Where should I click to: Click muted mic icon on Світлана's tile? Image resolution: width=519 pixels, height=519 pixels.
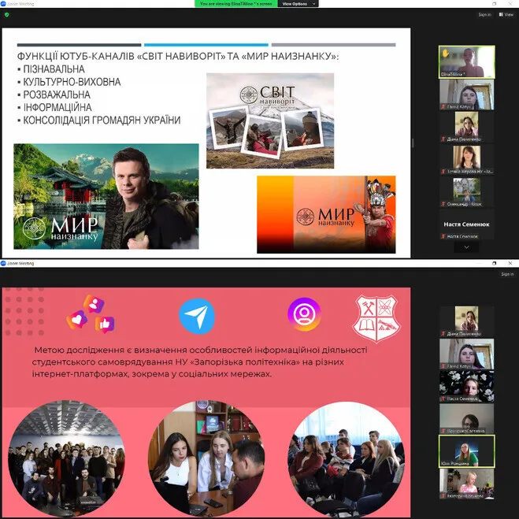click(443, 431)
